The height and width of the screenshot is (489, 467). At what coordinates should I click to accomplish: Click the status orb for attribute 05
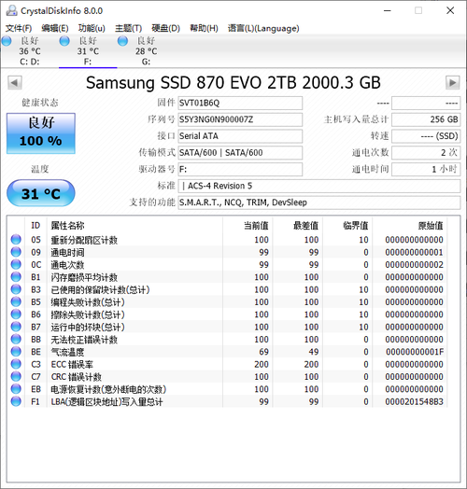16,240
